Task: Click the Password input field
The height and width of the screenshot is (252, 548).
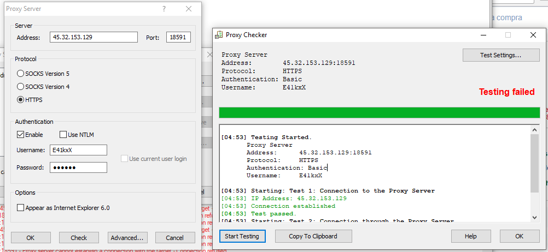Action: [78, 167]
